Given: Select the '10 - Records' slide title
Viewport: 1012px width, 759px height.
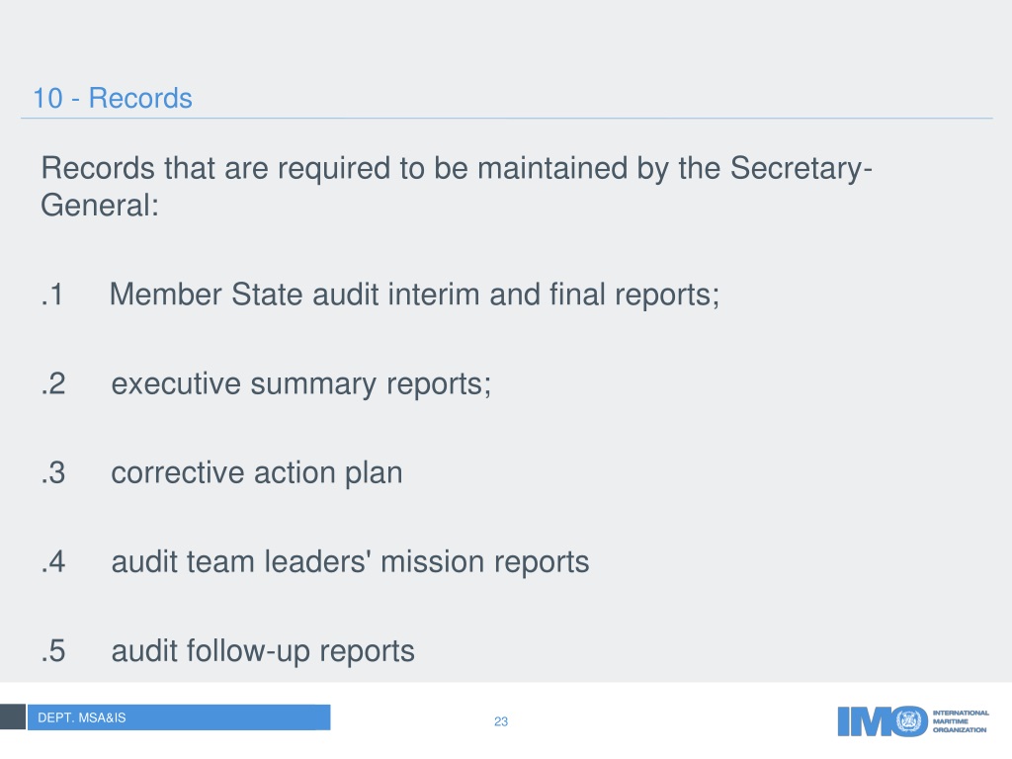Looking at the screenshot, I should tap(113, 98).
